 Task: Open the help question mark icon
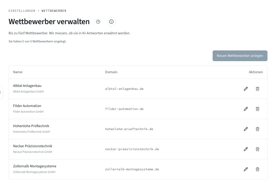(x=98, y=22)
